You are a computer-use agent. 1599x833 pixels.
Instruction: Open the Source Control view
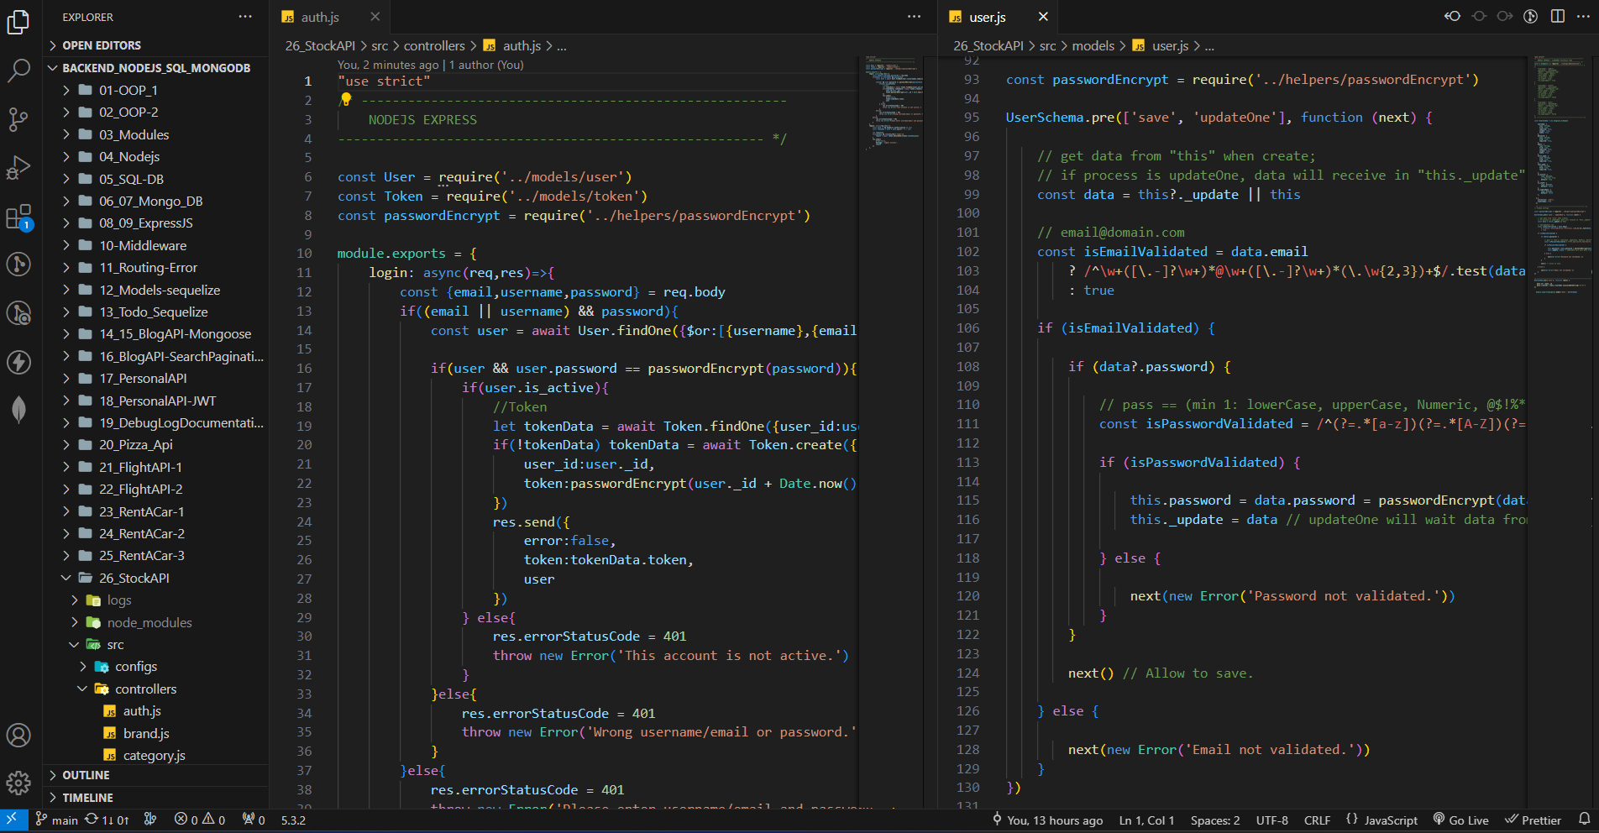tap(18, 118)
